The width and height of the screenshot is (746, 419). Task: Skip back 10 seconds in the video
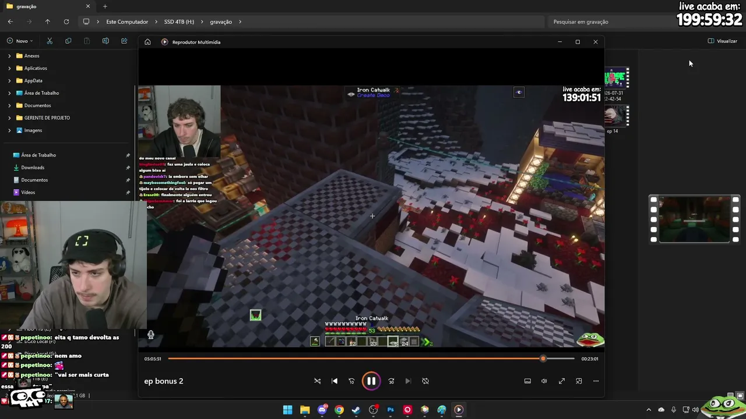pos(351,381)
